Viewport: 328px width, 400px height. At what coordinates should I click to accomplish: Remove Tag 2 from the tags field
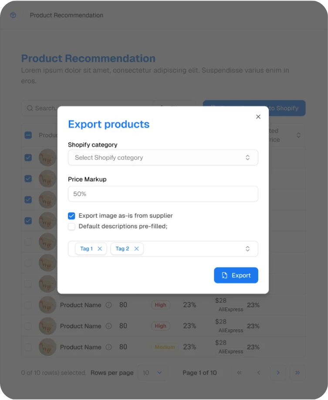136,249
